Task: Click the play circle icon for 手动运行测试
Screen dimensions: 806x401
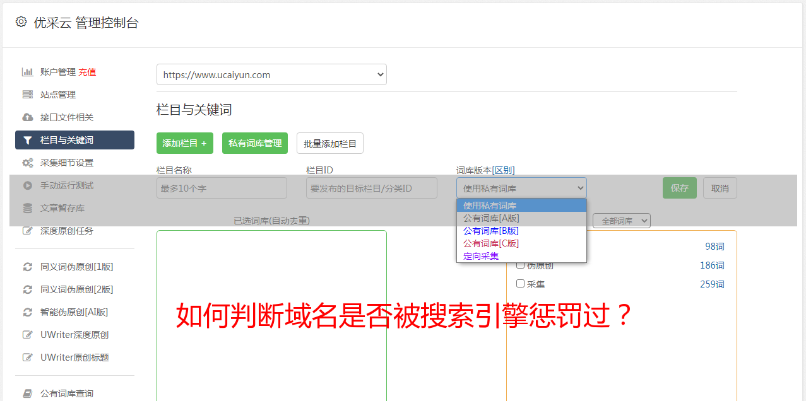Action: tap(28, 185)
